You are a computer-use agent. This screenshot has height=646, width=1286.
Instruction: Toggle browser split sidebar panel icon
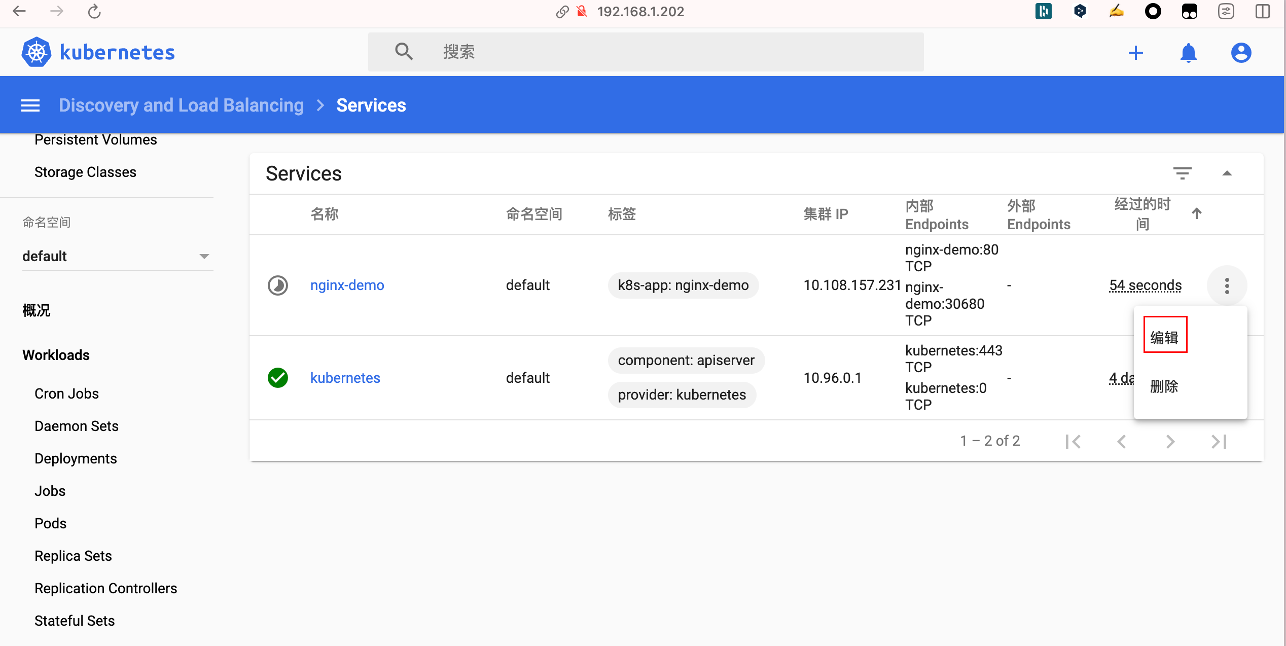click(1262, 11)
